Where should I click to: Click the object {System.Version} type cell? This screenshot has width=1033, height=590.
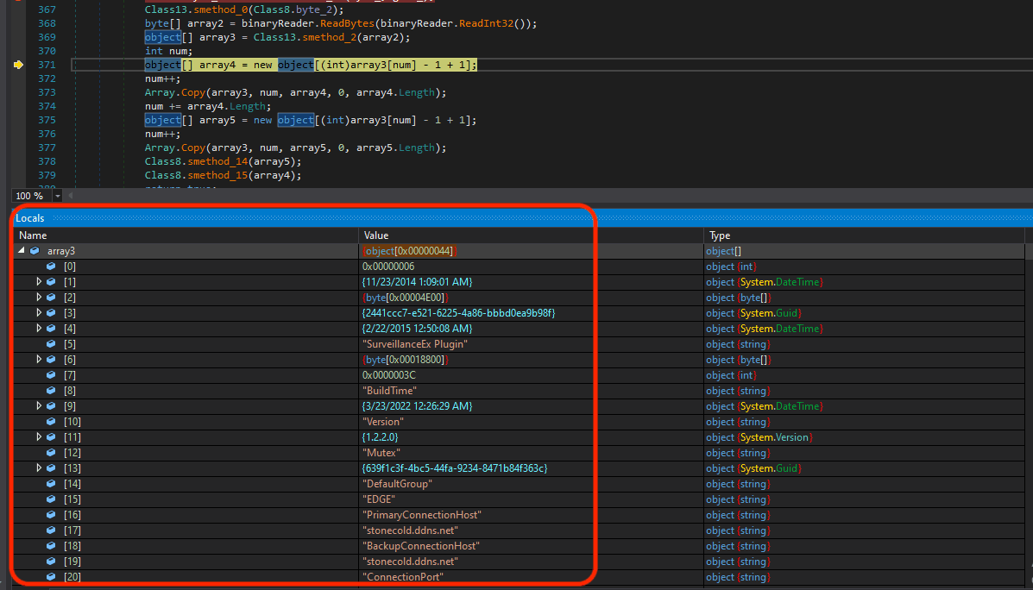click(759, 436)
